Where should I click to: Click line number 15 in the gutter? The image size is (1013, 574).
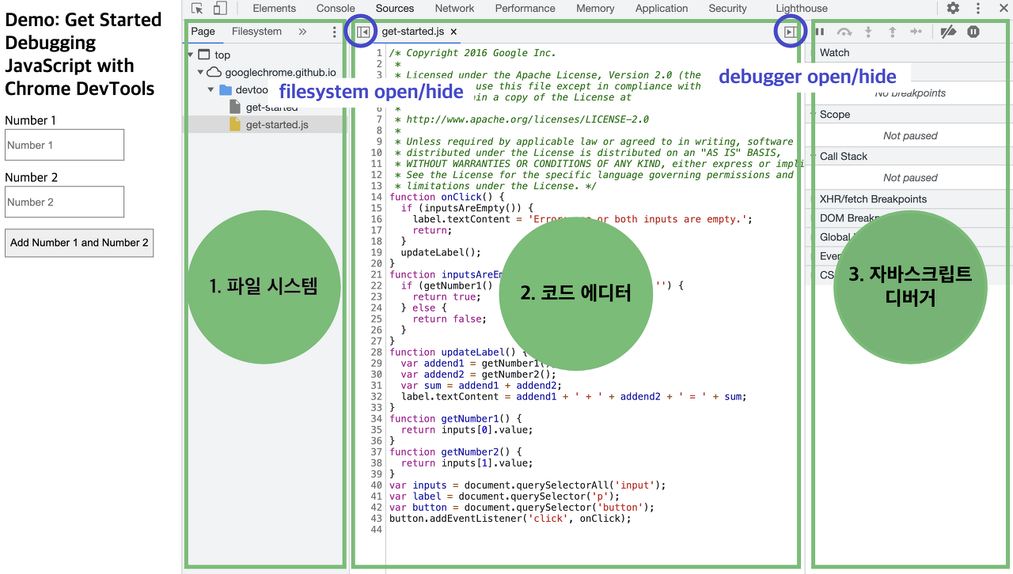377,208
